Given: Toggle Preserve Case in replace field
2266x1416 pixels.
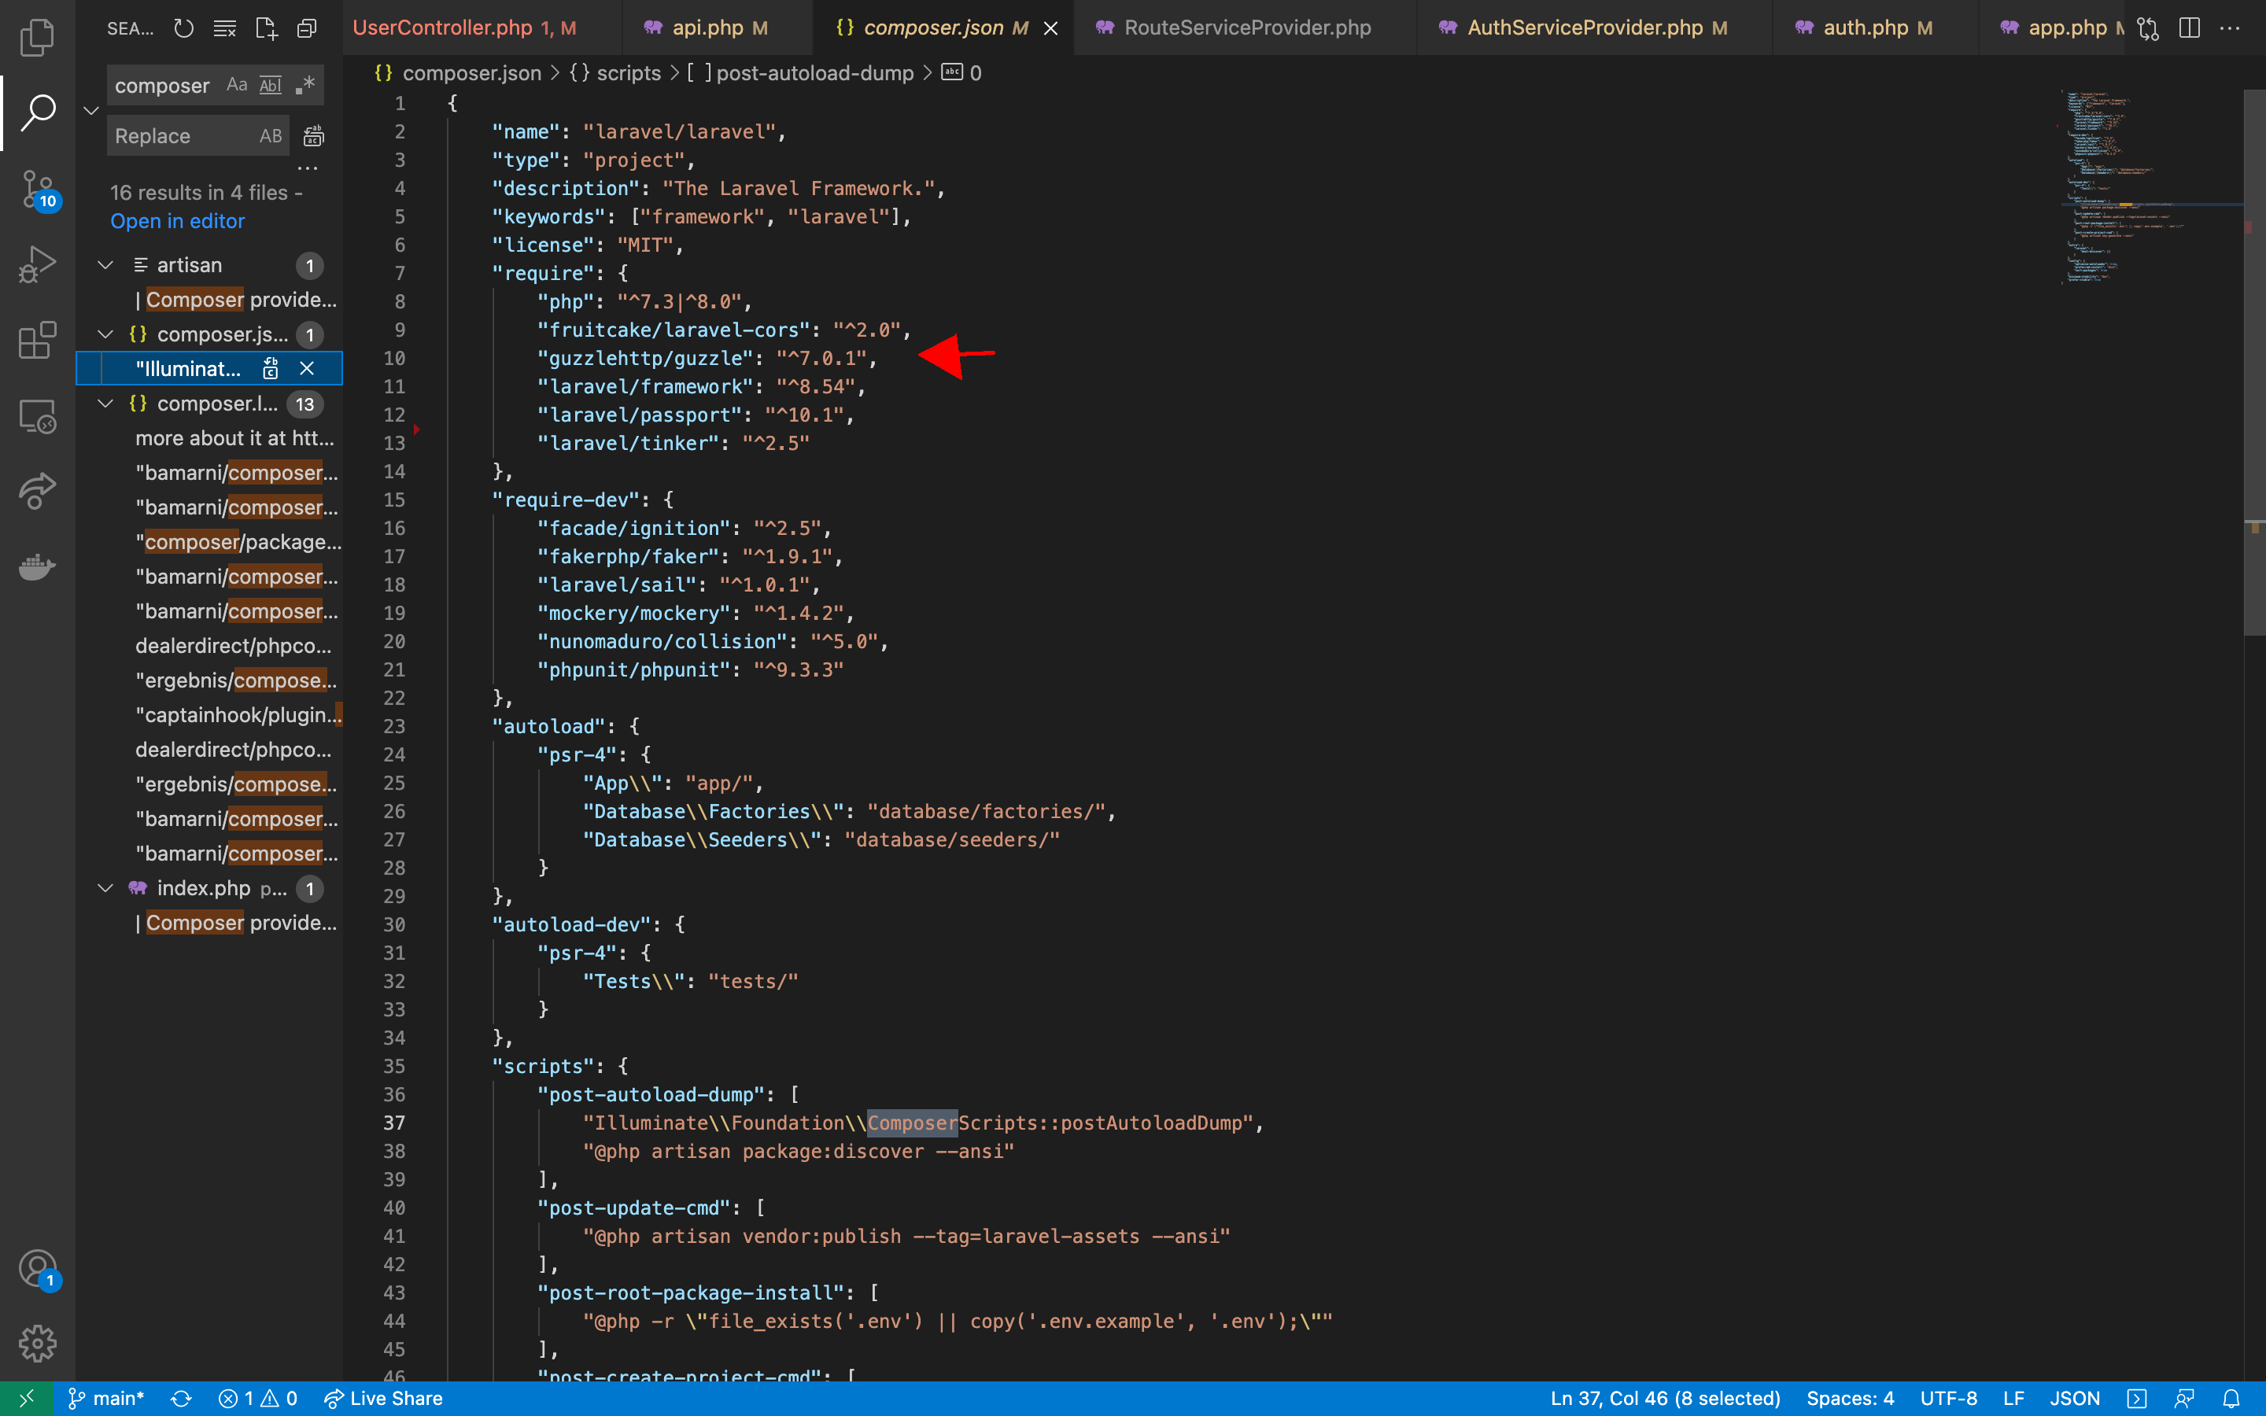Looking at the screenshot, I should 271,136.
